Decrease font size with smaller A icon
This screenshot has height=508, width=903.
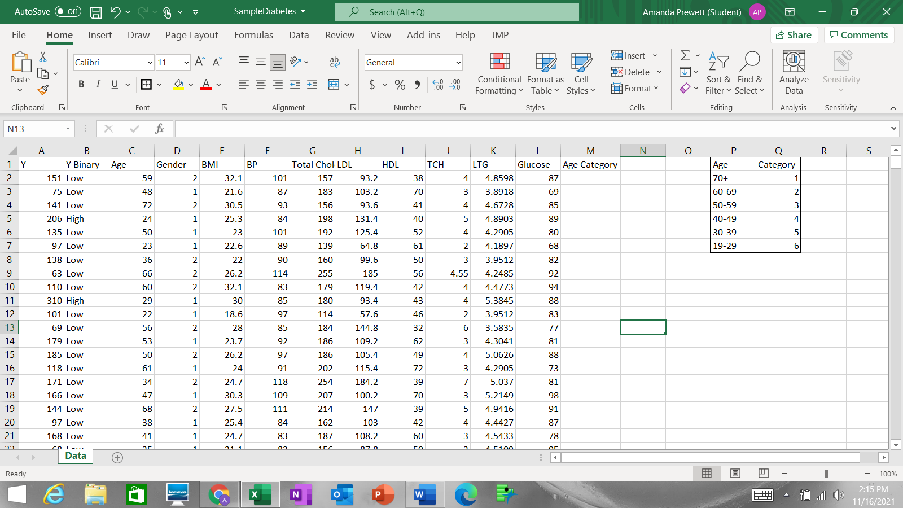pyautogui.click(x=217, y=62)
